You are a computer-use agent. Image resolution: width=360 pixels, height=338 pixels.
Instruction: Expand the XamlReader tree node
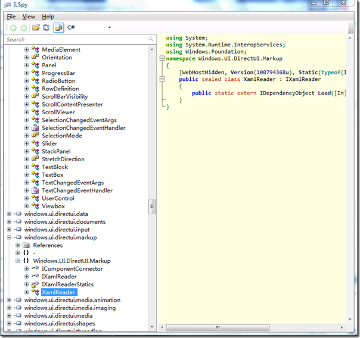[x=27, y=292]
